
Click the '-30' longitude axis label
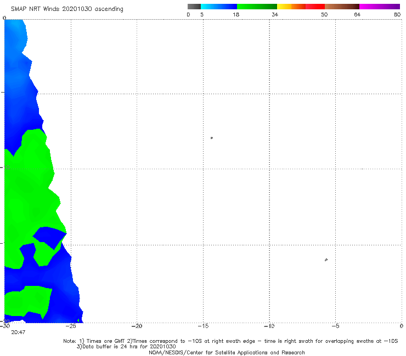(x=5, y=326)
